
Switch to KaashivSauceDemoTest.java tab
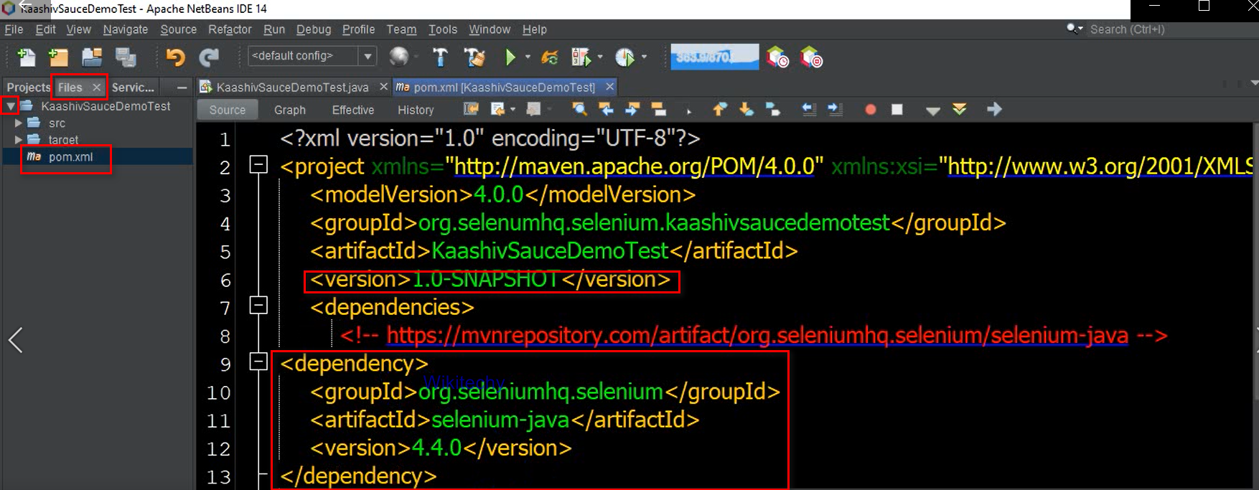292,87
